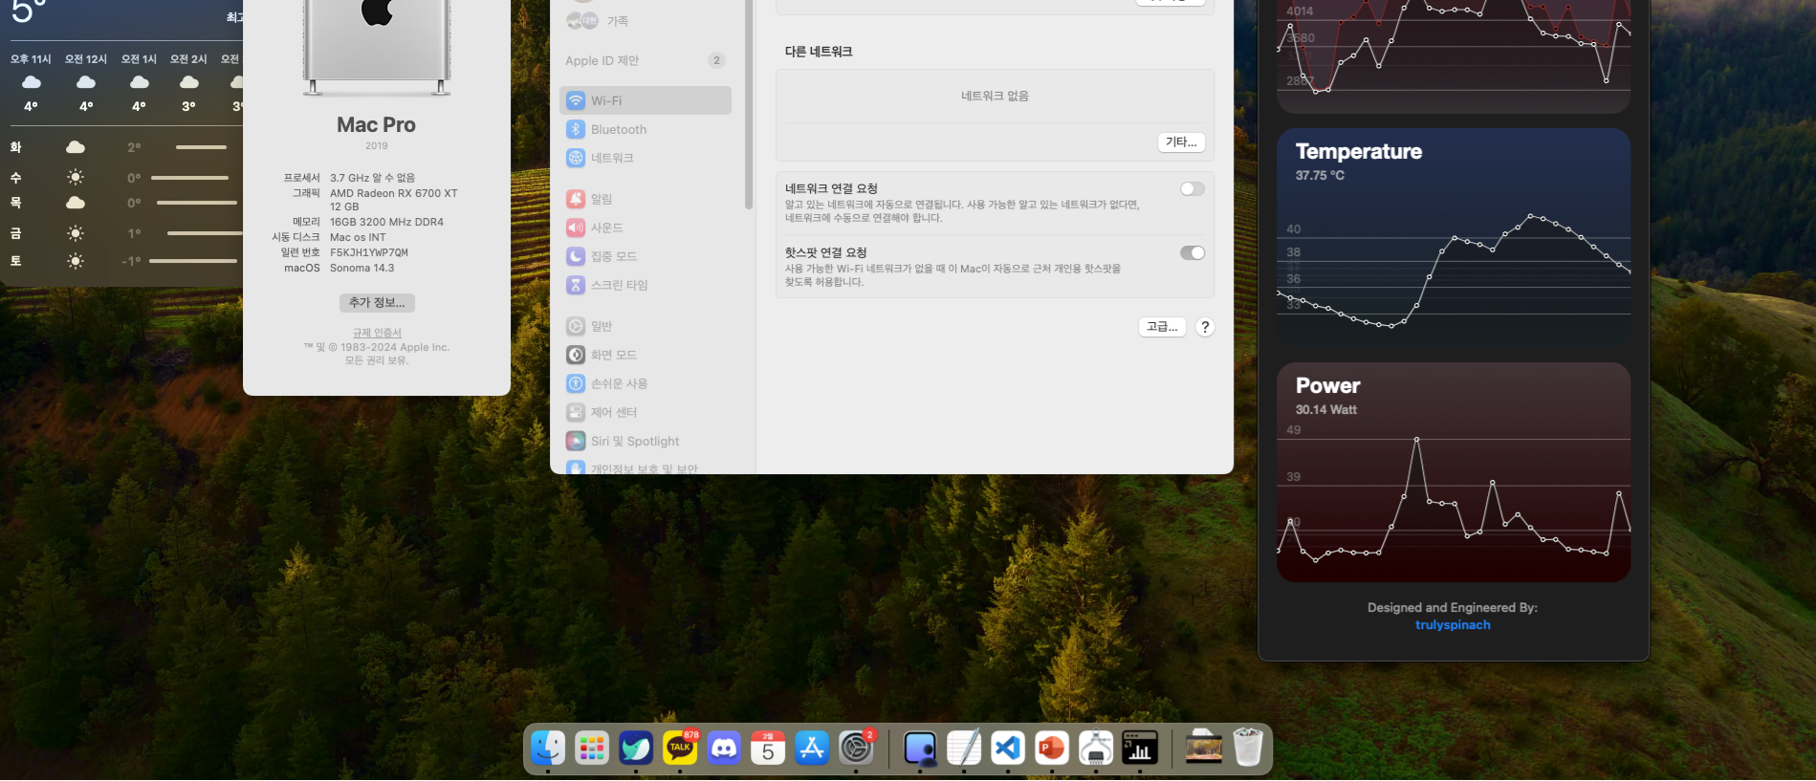Click the serial number F5KJH1YWP7QM
Image resolution: width=1816 pixels, height=781 pixels.
coord(369,252)
